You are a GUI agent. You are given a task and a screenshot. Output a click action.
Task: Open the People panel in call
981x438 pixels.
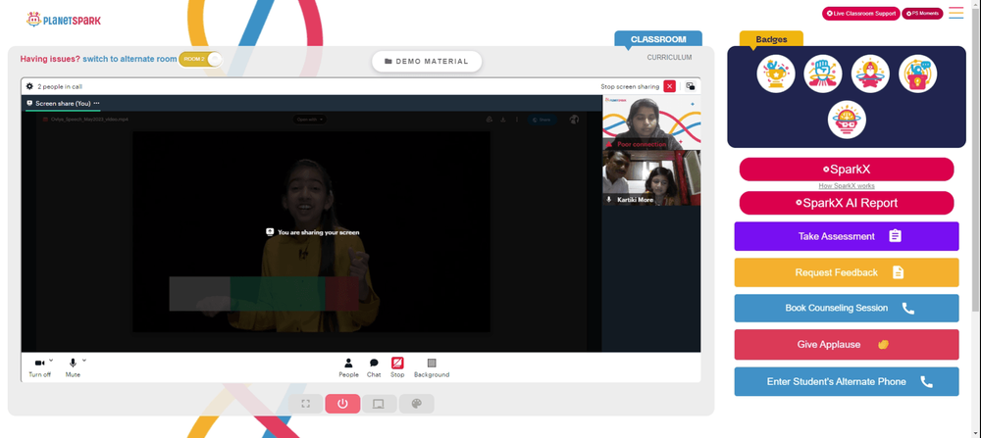(x=348, y=367)
